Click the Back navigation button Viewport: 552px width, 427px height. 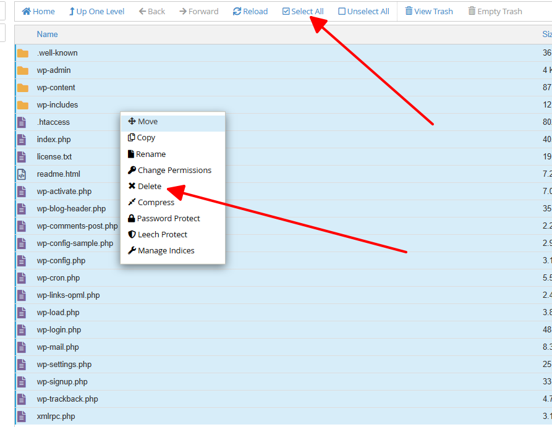(152, 11)
